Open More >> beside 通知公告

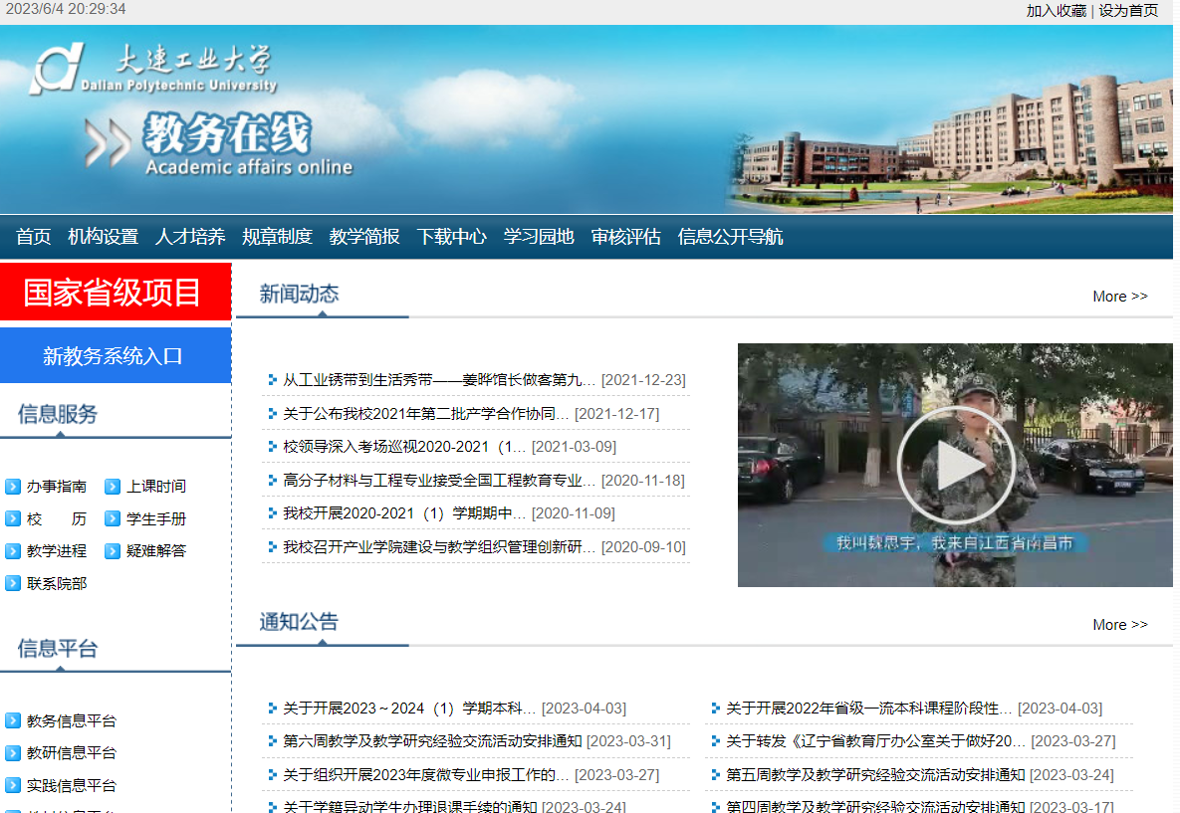[x=1119, y=624]
